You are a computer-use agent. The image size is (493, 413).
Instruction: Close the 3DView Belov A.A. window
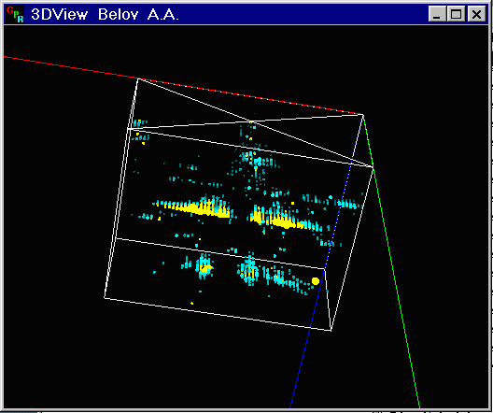pyautogui.click(x=476, y=14)
